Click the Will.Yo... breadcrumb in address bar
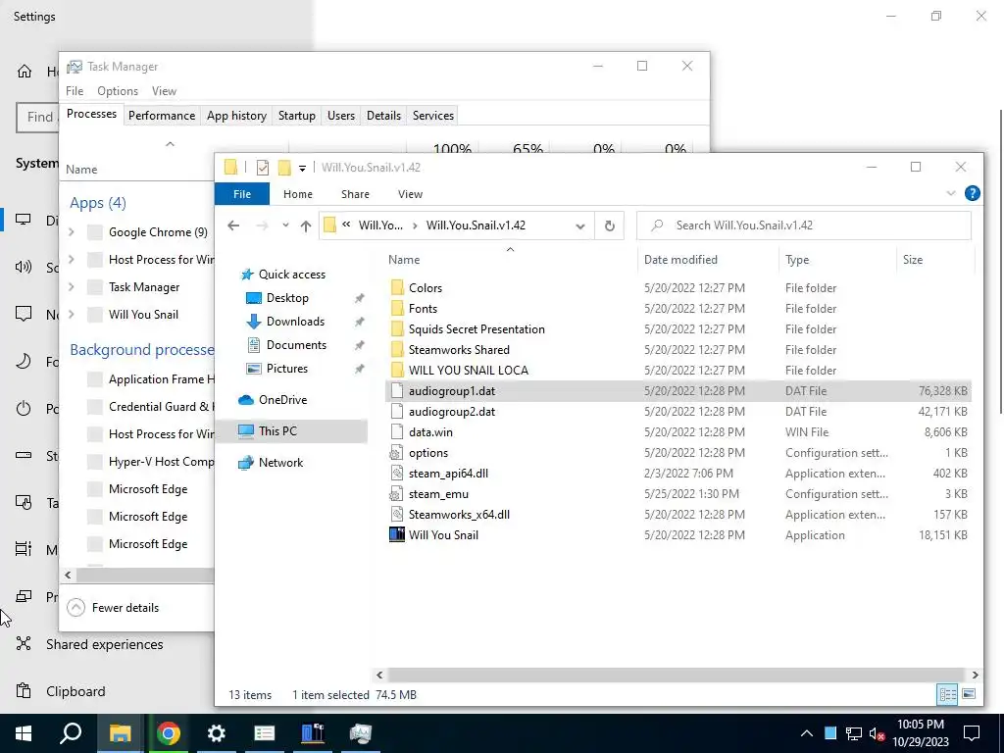The height and width of the screenshot is (753, 1004). pyautogui.click(x=380, y=226)
